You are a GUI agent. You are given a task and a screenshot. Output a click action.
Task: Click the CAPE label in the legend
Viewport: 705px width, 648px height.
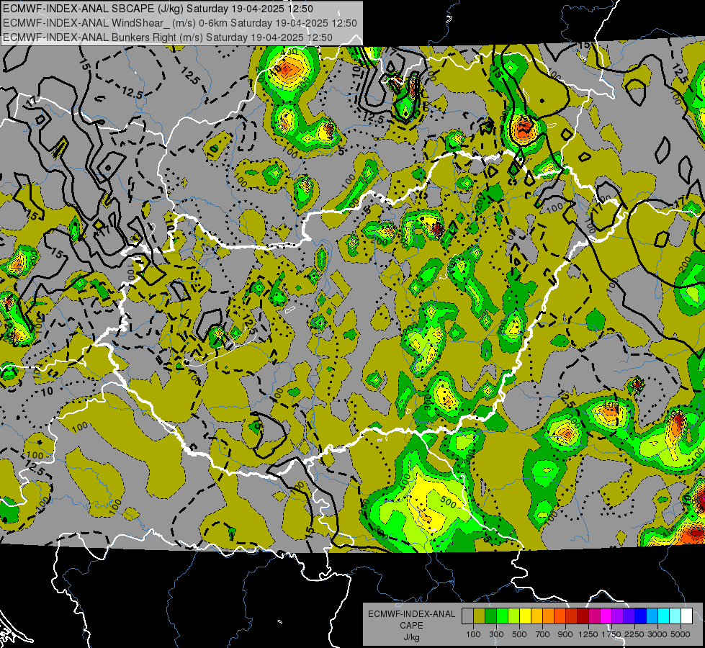click(x=411, y=626)
